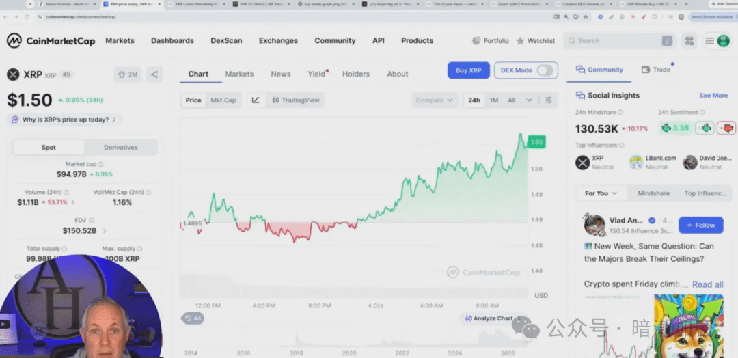738x358 pixels.
Task: Open the hamburger menu with profile avatar
Action: point(717,41)
